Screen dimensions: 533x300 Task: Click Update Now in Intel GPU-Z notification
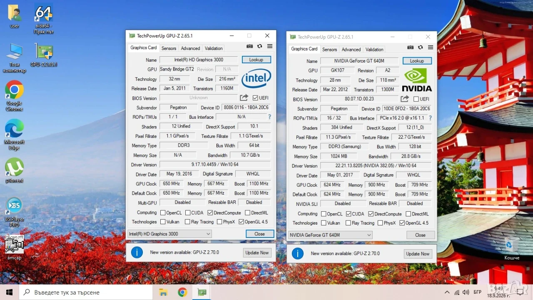257,252
